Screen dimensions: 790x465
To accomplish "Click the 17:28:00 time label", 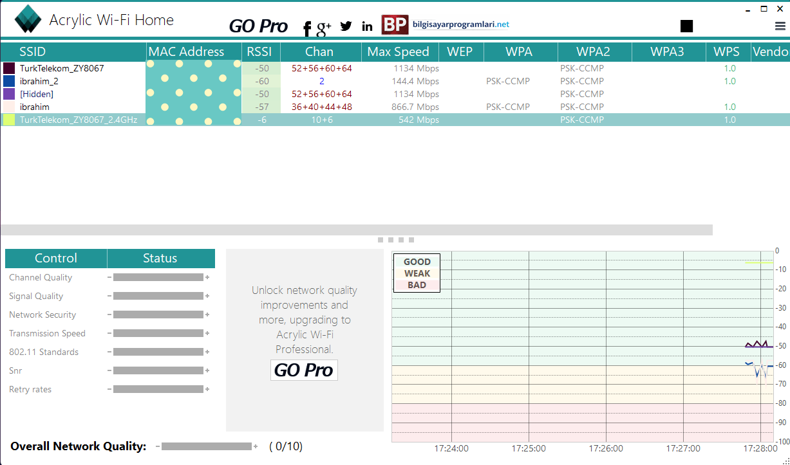I will (760, 448).
